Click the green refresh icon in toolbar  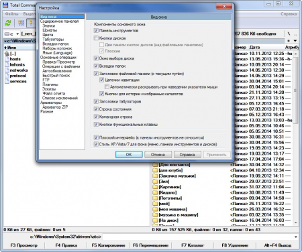(x=8, y=23)
